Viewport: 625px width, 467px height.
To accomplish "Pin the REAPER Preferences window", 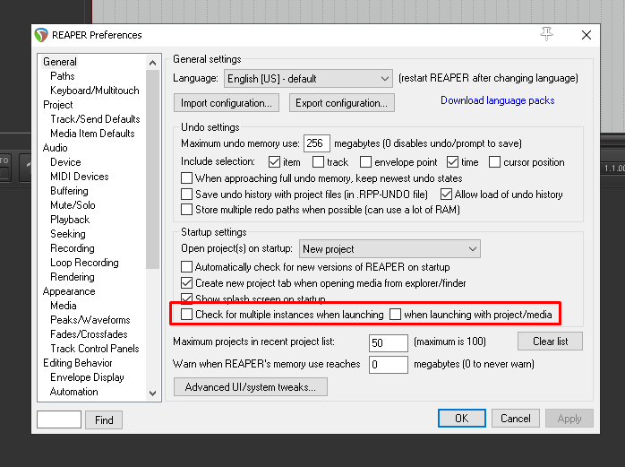I will pos(546,34).
